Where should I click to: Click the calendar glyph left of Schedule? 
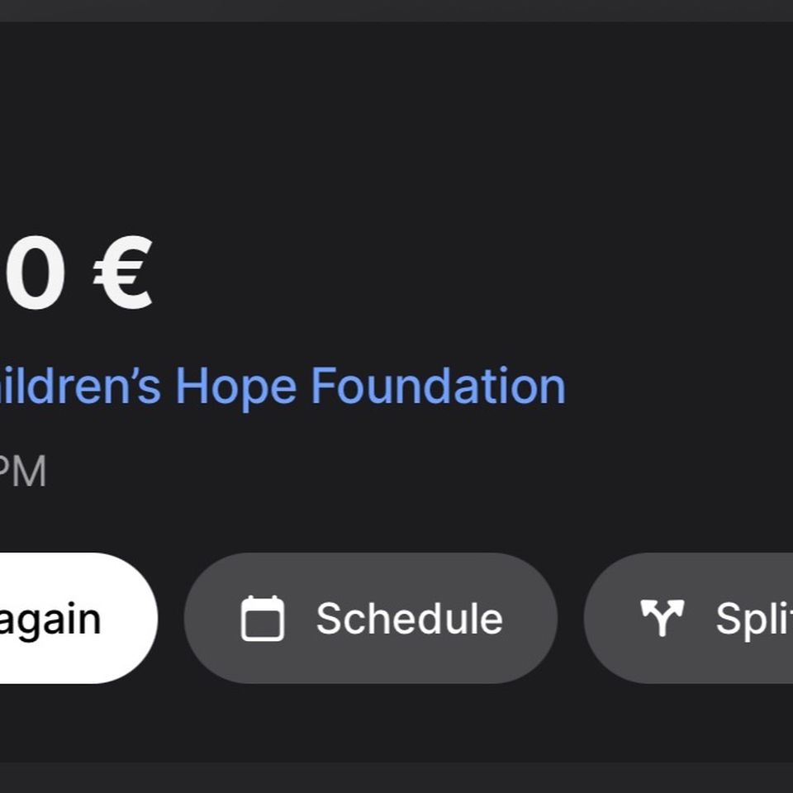point(263,618)
